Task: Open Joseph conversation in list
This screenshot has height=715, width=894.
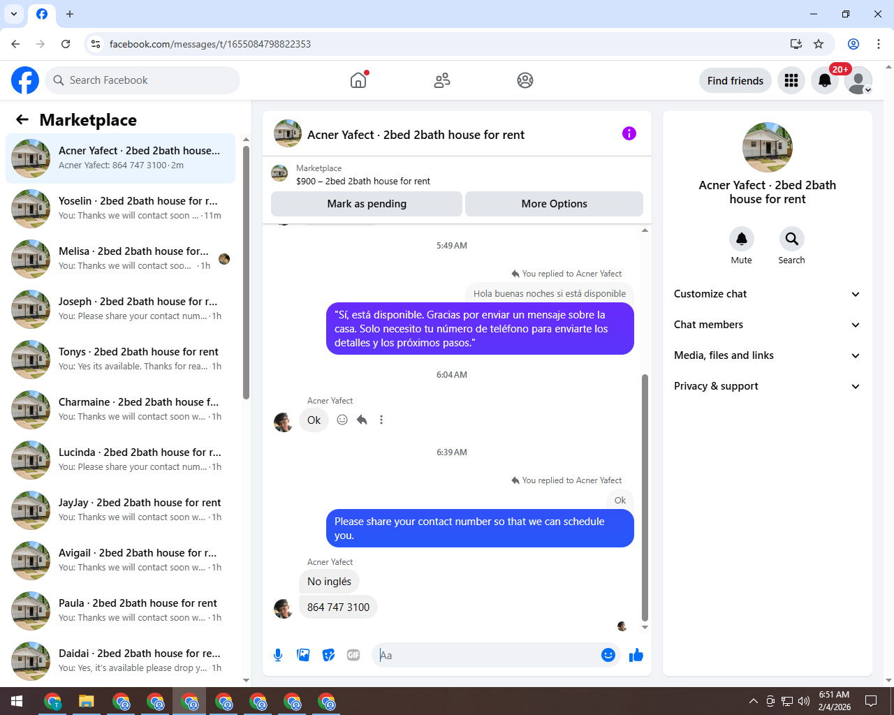Action: click(x=120, y=309)
